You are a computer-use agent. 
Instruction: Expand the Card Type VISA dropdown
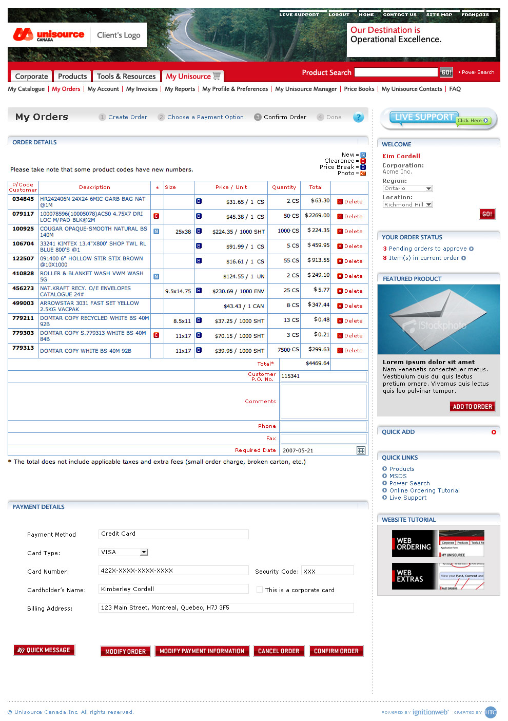click(144, 552)
